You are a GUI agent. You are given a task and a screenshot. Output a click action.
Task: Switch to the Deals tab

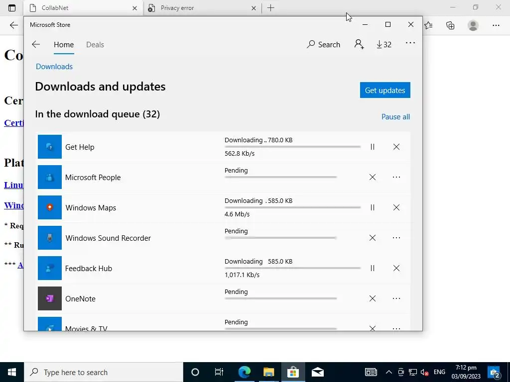click(x=95, y=45)
